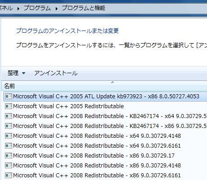Viewport: 207px width, 180px height.
Task: Click icon of 2008 Redistributable x64 9.0.30729.4148
Action: coord(9,136)
